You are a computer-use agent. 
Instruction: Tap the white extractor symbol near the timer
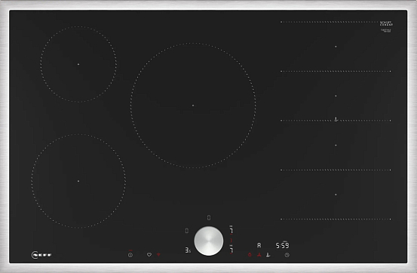point(268,255)
